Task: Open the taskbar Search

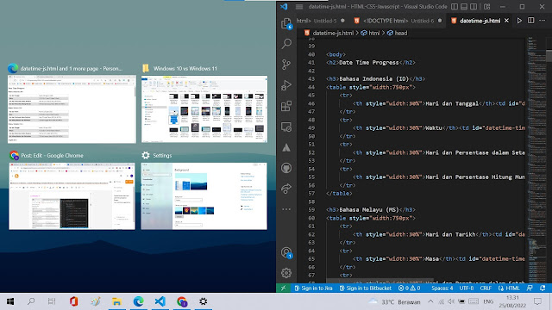Action: [x=31, y=301]
